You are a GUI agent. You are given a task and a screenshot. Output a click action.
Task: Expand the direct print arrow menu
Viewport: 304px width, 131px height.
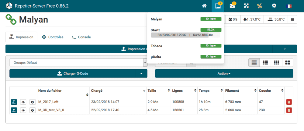[285, 49]
